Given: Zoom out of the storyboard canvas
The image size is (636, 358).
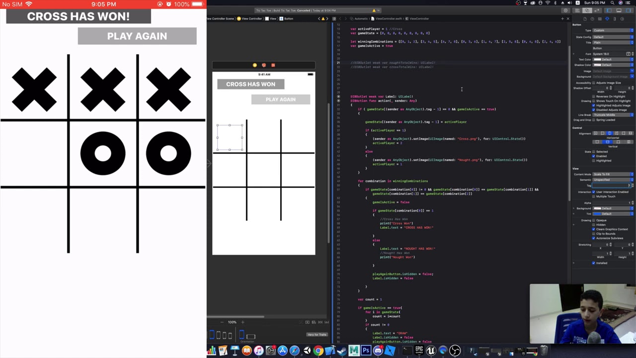Looking at the screenshot, I should pyautogui.click(x=222, y=322).
